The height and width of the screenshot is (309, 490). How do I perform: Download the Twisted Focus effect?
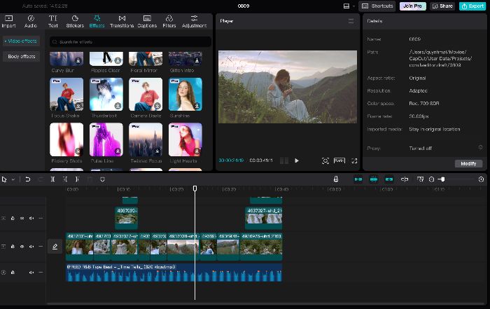pos(157,151)
